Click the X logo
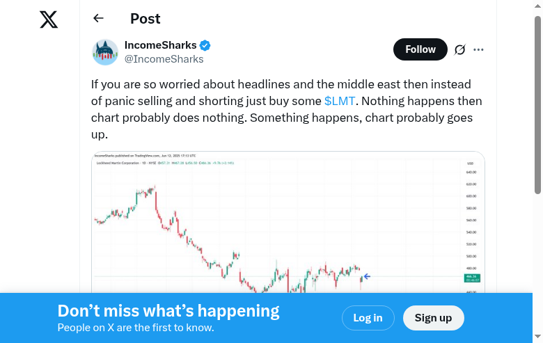543x343 pixels. pos(49,19)
